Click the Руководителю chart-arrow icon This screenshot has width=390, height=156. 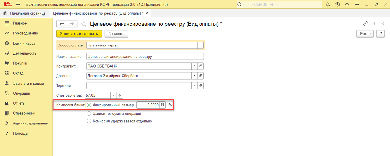[6, 33]
